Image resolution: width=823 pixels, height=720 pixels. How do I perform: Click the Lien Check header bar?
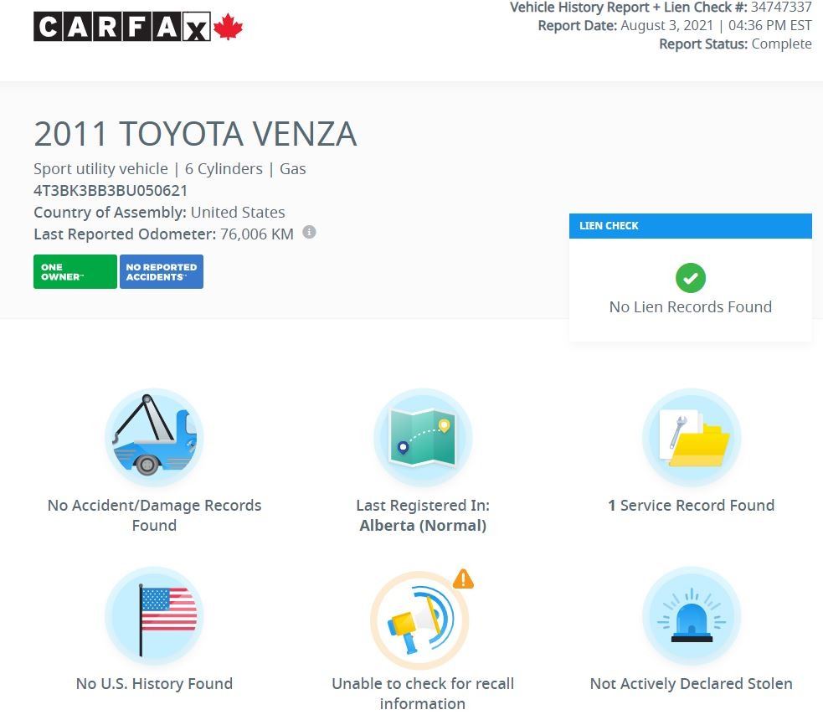(x=690, y=226)
